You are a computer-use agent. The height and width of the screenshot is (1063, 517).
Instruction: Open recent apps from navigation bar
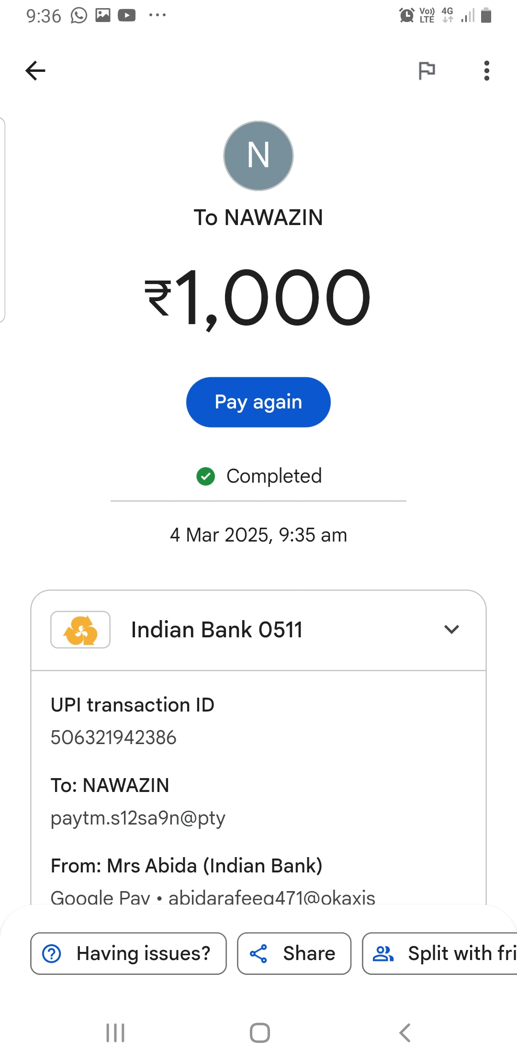click(x=115, y=1033)
